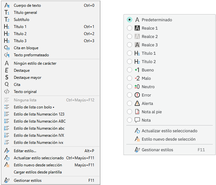Click the Ningún estilo de carácter A icon
This screenshot has height=185, width=216.
7,63
